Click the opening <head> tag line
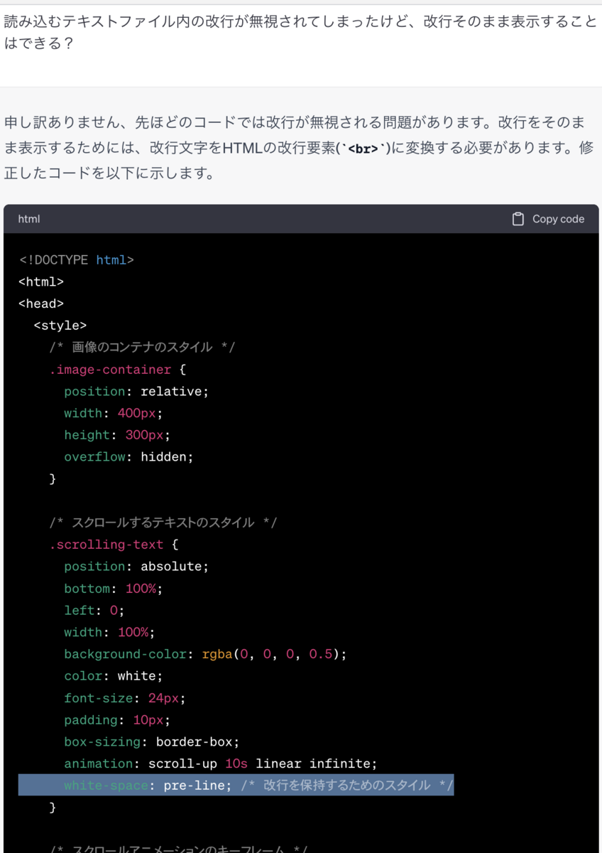Screen dimensions: 602x853 [41, 304]
